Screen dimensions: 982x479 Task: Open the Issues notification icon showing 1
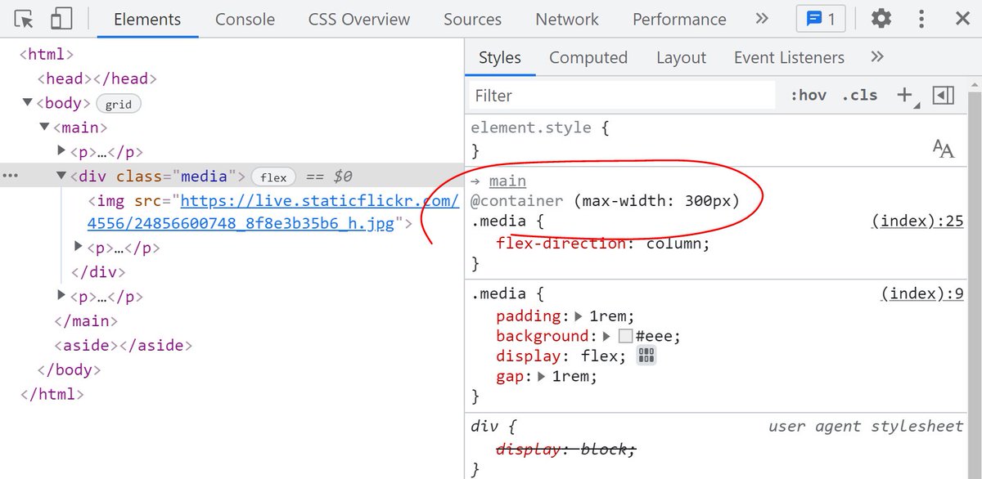(x=821, y=18)
